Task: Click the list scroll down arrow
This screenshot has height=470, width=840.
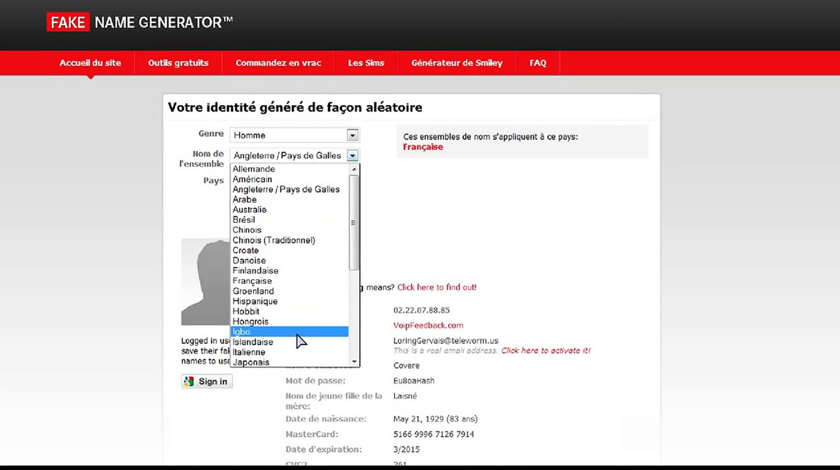Action: pos(354,362)
